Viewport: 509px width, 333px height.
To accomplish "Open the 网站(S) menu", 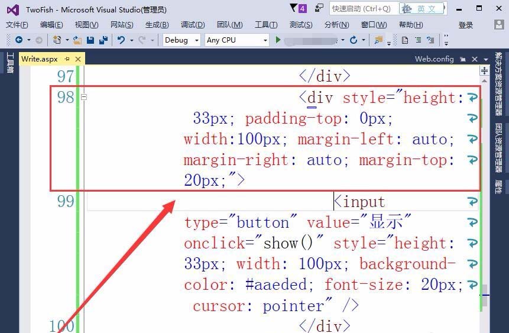I will (122, 25).
